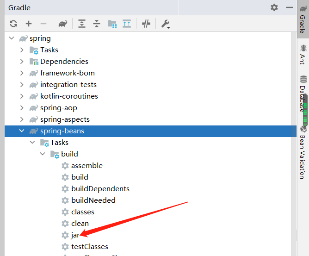Image resolution: width=309 pixels, height=256 pixels.
Task: Open the Ant side tab
Action: click(303, 55)
